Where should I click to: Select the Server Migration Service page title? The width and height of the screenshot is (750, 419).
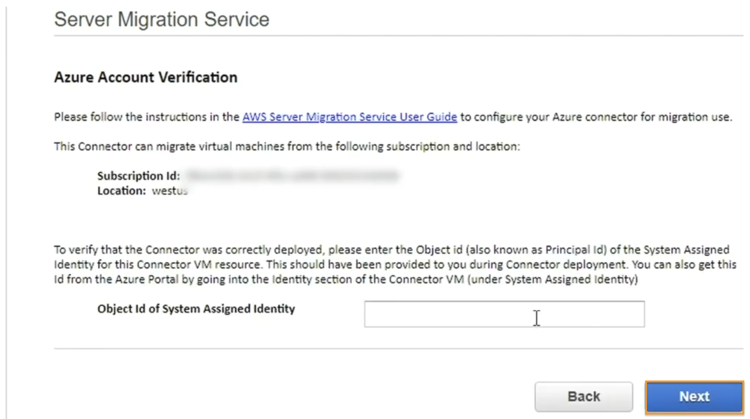161,19
